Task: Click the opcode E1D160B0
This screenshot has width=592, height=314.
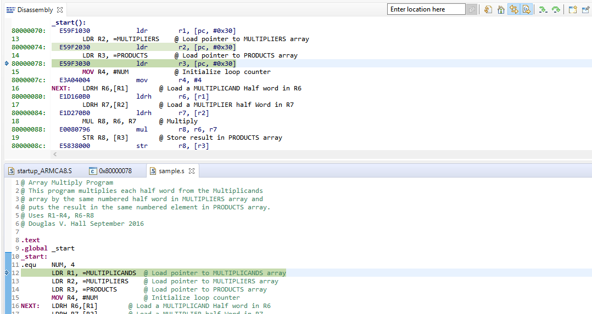Action: pyautogui.click(x=75, y=96)
